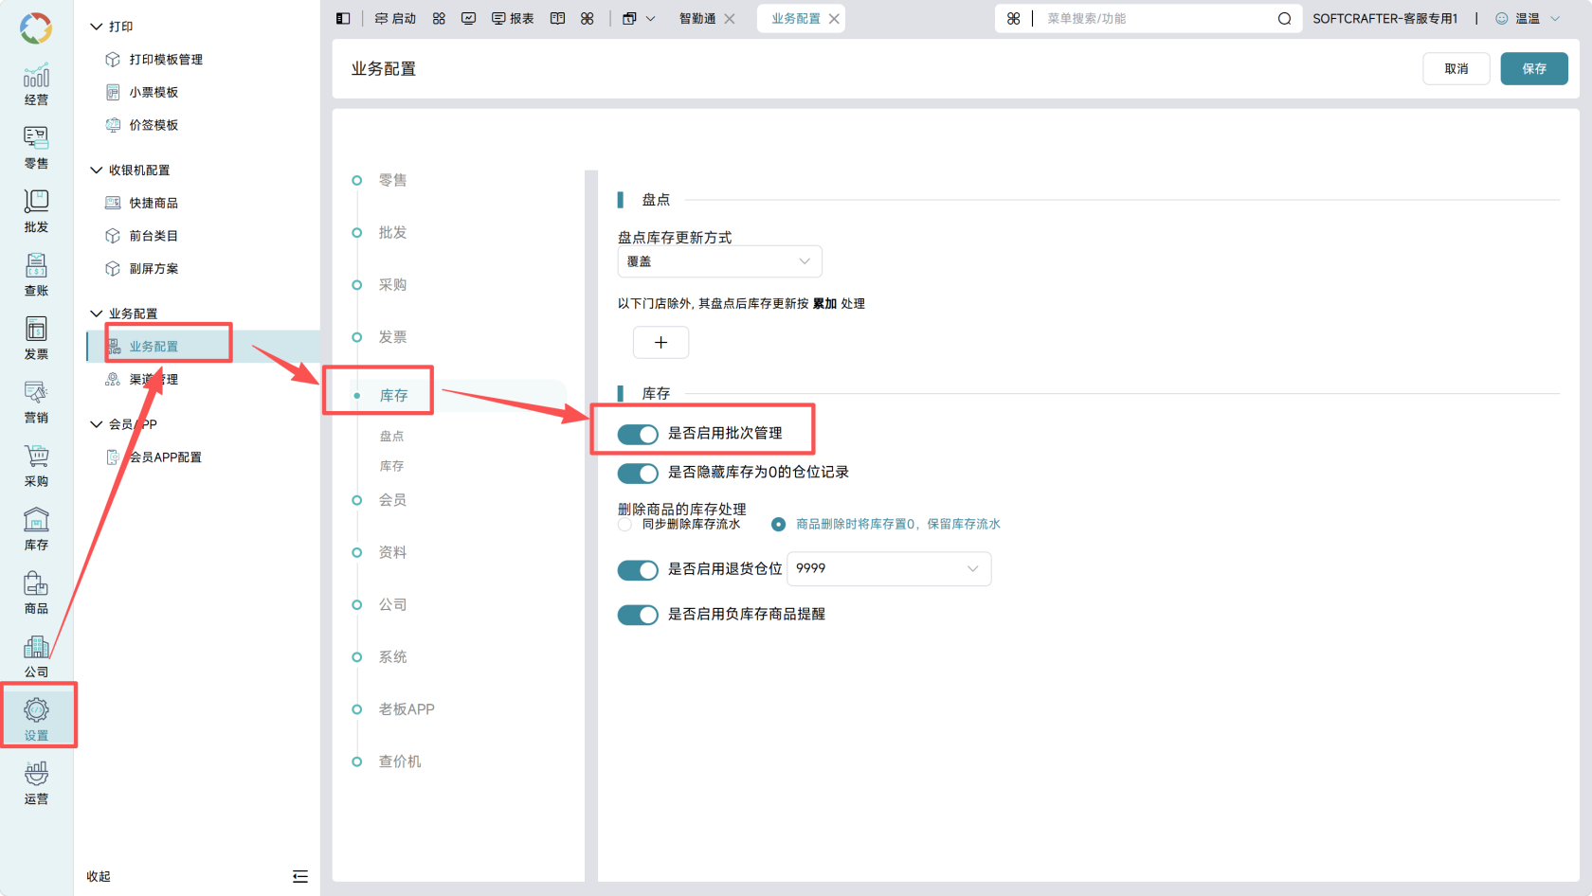This screenshot has height=896, width=1592.
Task: Collapse the 收银机配置 tree group
Action: click(96, 170)
